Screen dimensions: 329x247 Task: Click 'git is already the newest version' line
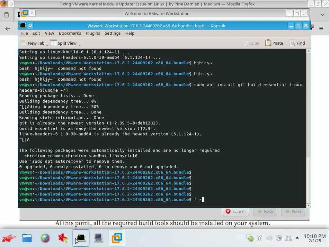(x=90, y=123)
